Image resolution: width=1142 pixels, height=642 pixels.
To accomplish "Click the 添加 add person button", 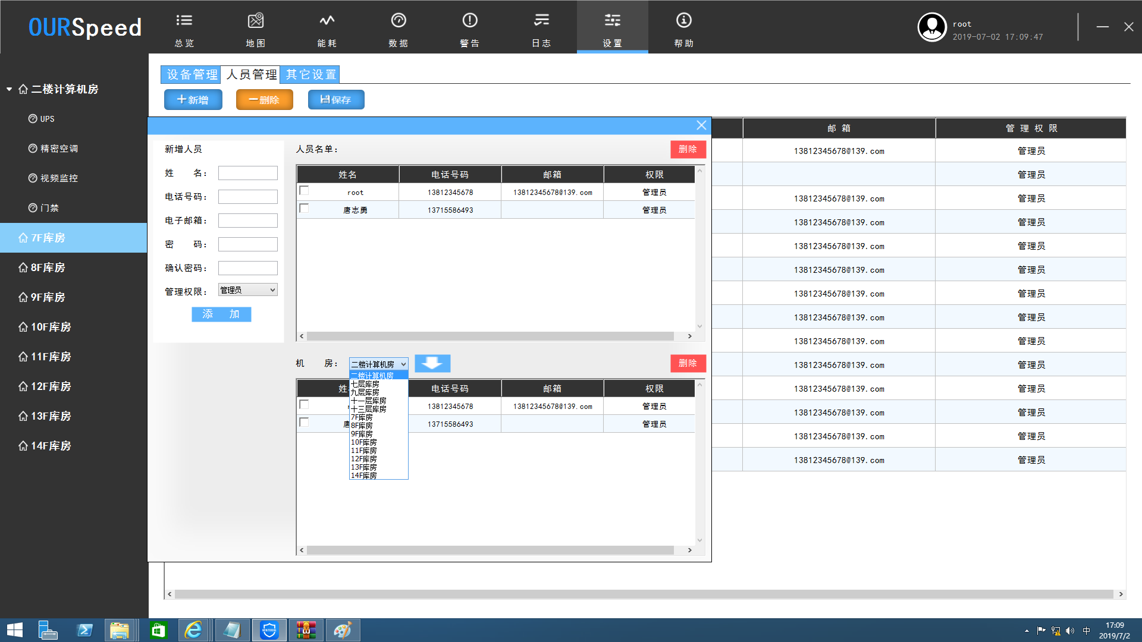I will (x=221, y=314).
